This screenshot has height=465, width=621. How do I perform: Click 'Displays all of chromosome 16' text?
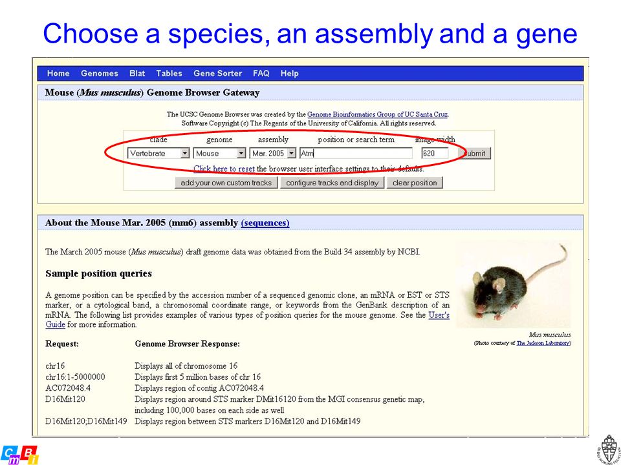pyautogui.click(x=186, y=366)
